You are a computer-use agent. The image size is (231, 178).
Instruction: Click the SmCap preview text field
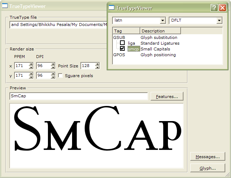pyautogui.click(x=79, y=96)
